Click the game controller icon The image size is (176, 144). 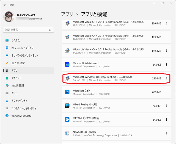pos(7,93)
